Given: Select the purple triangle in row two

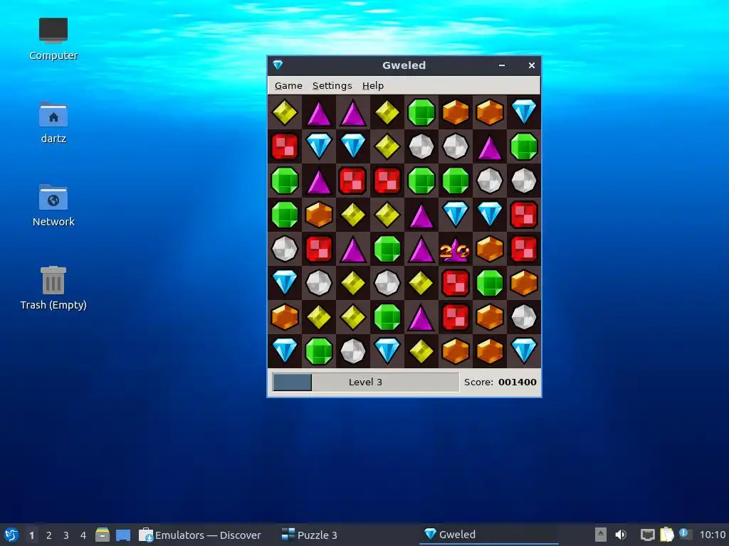Looking at the screenshot, I should (490, 146).
